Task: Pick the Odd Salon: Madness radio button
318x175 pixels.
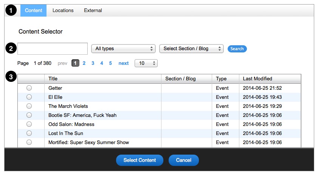Action: coord(29,124)
